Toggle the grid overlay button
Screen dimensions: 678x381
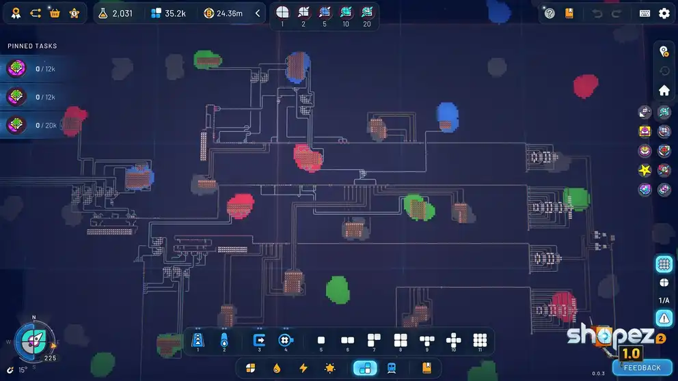(x=664, y=264)
